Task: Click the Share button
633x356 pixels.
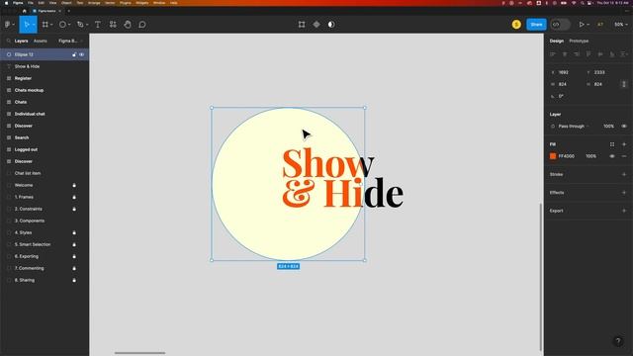Action: pos(536,25)
